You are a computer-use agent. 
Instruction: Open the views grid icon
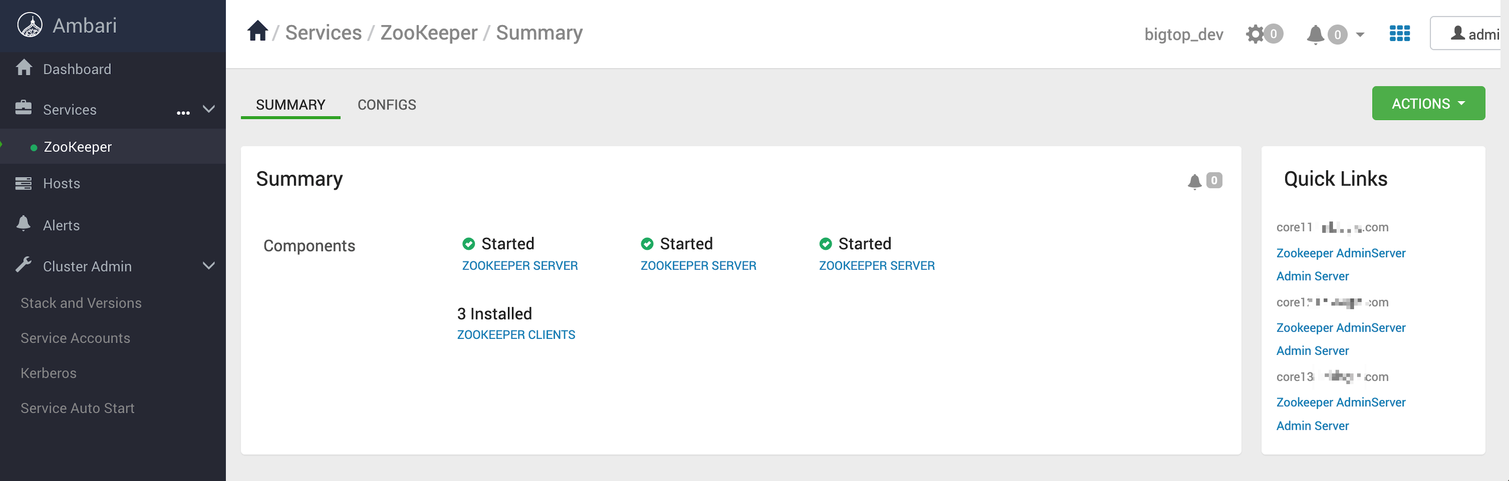tap(1399, 34)
